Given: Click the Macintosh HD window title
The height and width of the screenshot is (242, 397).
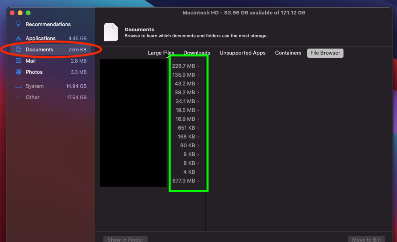Looking at the screenshot, I should [244, 12].
